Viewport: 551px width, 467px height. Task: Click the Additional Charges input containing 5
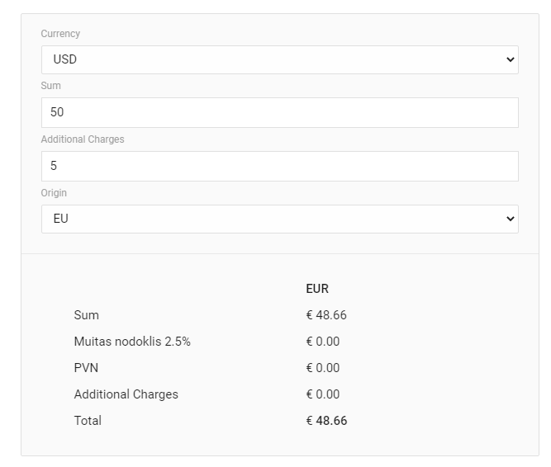(279, 166)
